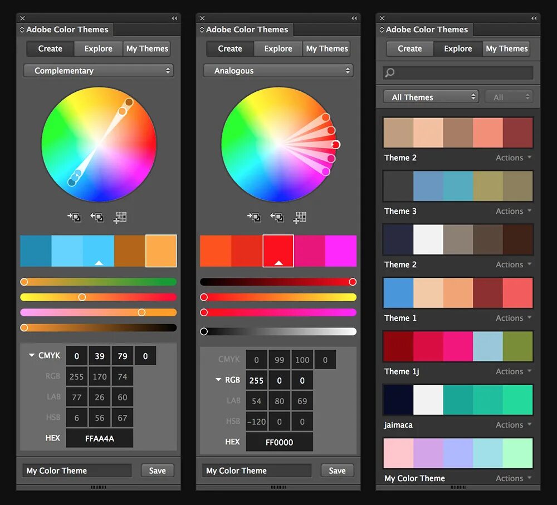Click HEX field showing FF0000

point(279,442)
